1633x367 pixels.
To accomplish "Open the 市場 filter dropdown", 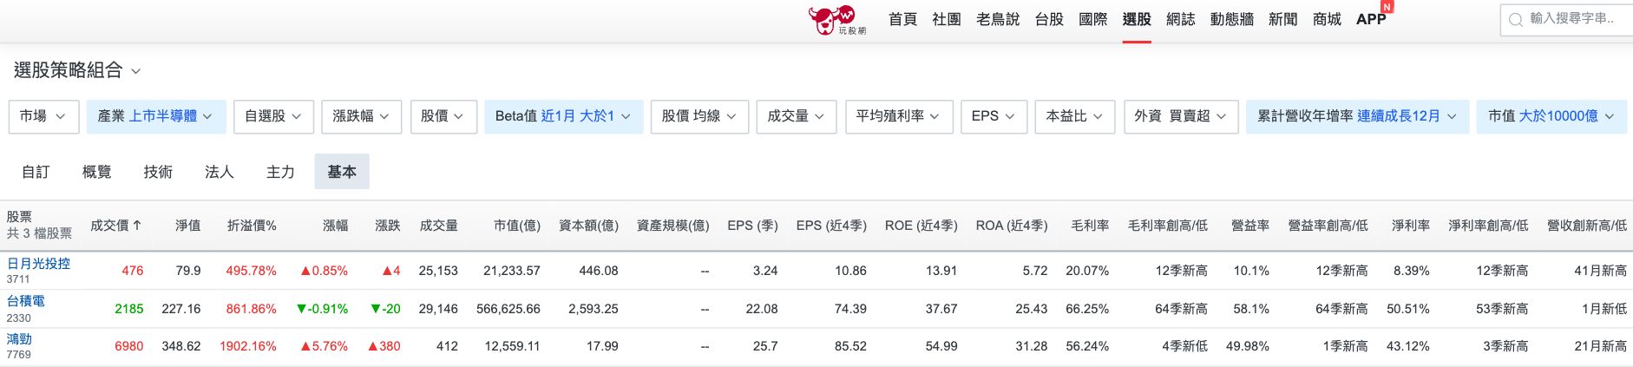I will tap(44, 116).
